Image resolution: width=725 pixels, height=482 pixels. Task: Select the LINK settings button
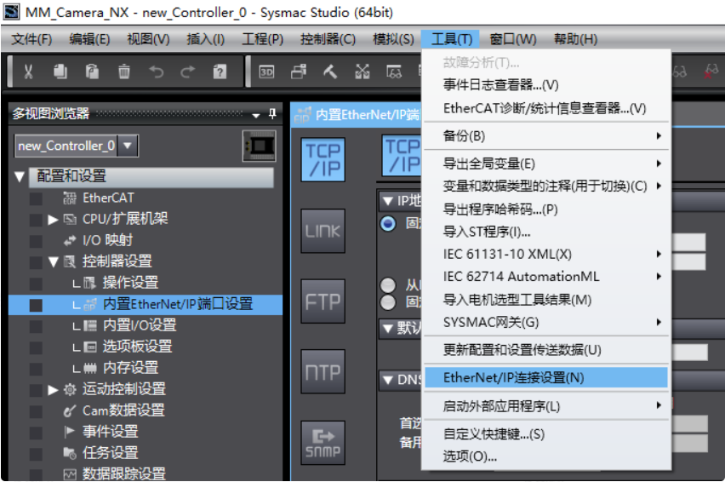click(x=323, y=231)
